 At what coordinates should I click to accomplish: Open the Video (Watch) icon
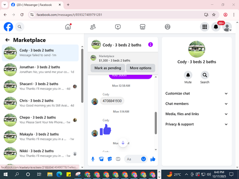pyautogui.click(x=118, y=27)
